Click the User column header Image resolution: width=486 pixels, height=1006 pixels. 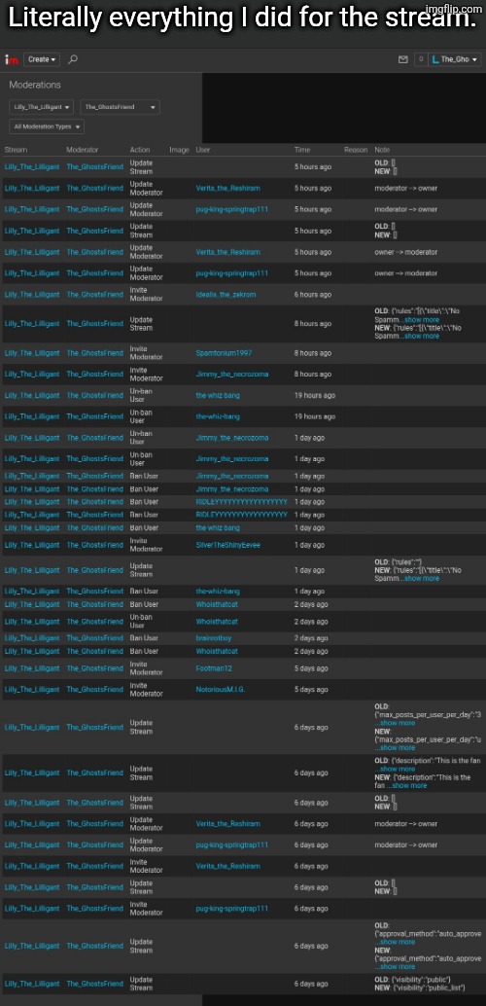point(202,150)
